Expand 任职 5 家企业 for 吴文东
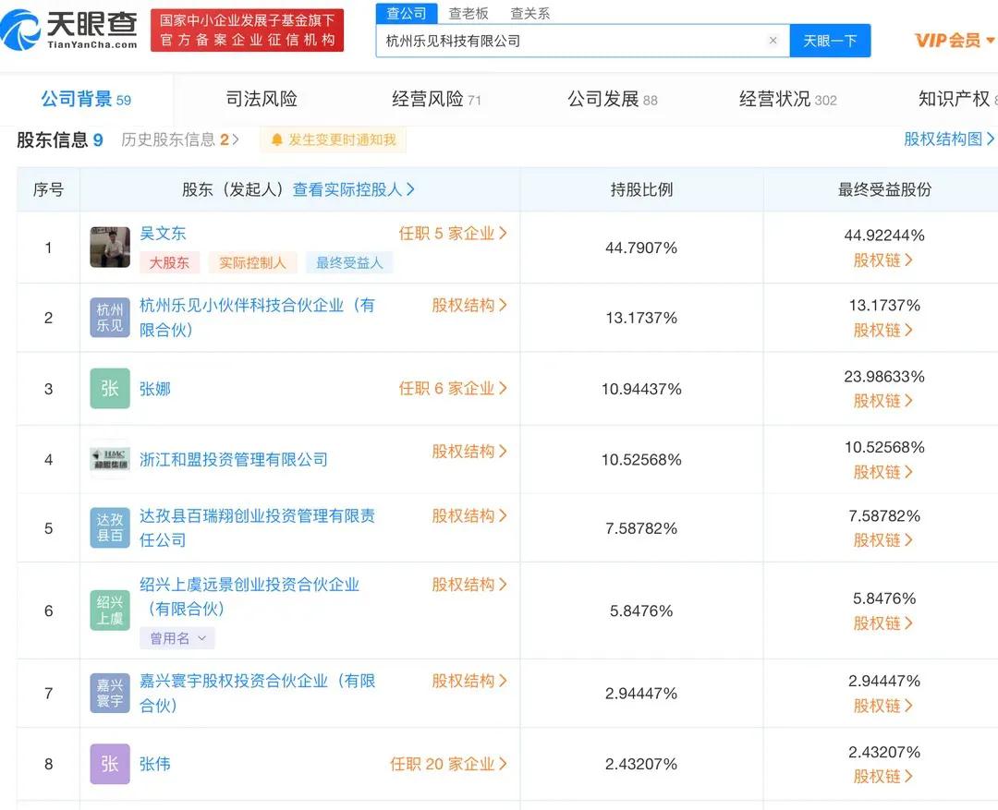998x810 pixels. coord(453,233)
